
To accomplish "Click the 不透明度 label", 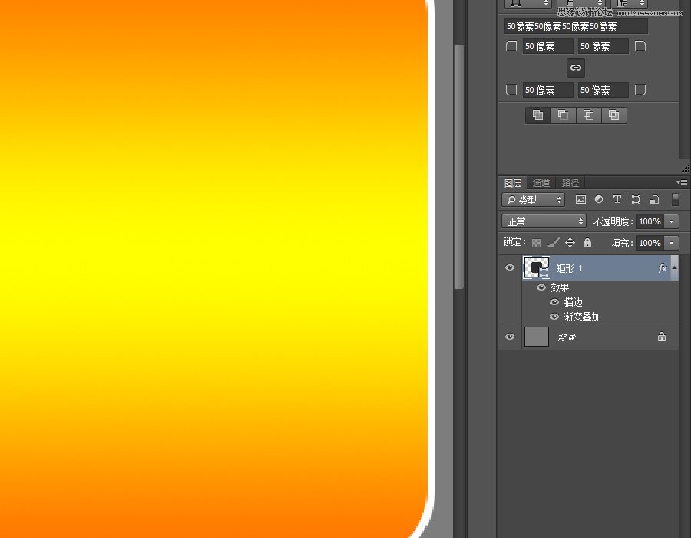I will [613, 221].
